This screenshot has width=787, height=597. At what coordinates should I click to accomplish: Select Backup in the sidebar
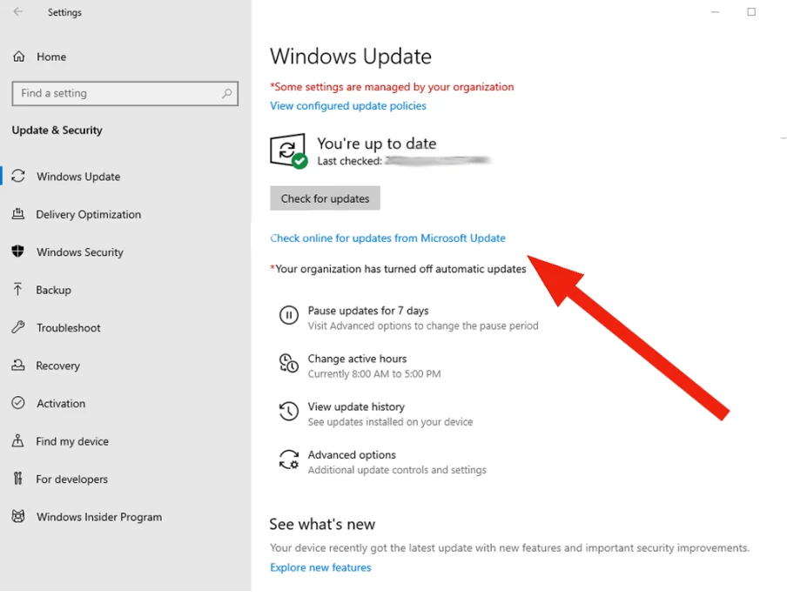(53, 290)
